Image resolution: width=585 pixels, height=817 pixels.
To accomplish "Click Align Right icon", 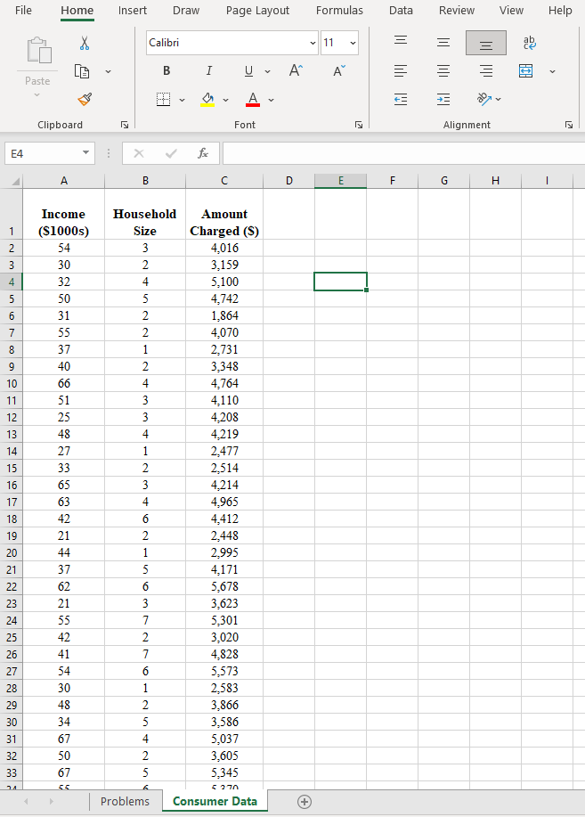I will pos(486,71).
